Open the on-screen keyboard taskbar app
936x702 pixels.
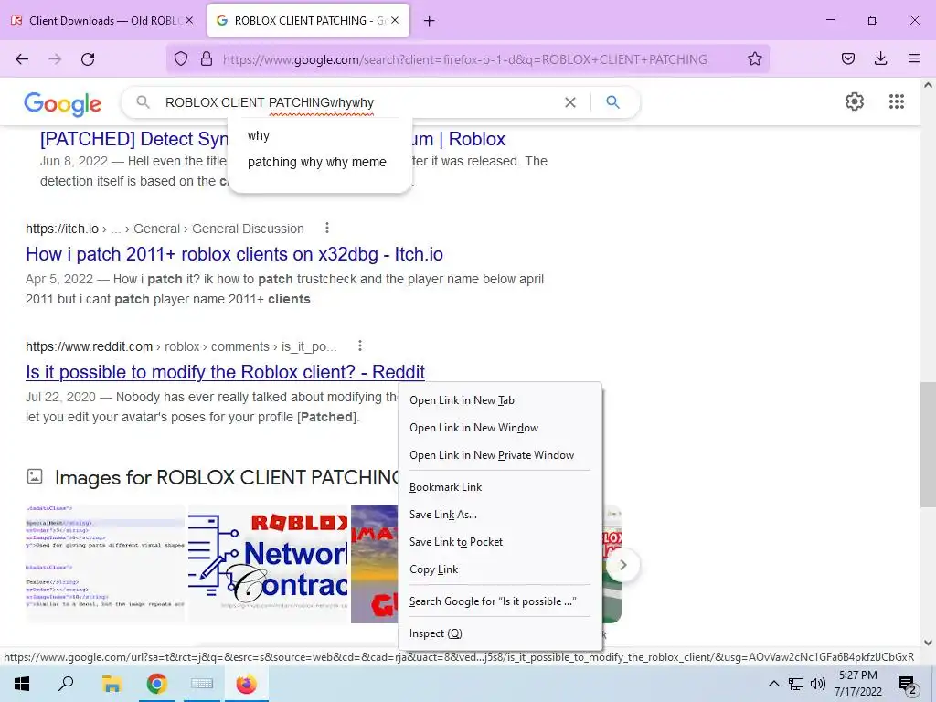(202, 684)
